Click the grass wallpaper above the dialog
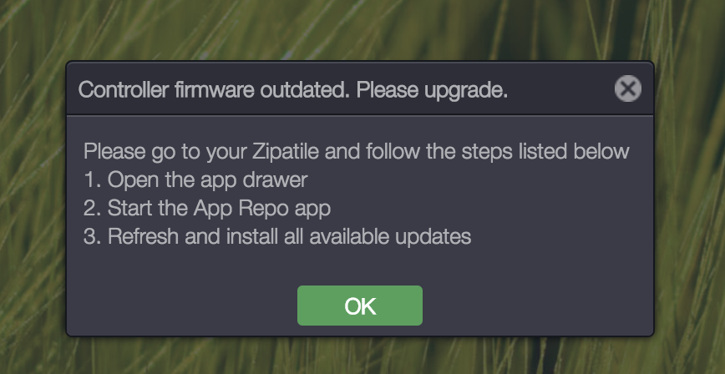Image resolution: width=725 pixels, height=374 pixels. click(x=359, y=29)
